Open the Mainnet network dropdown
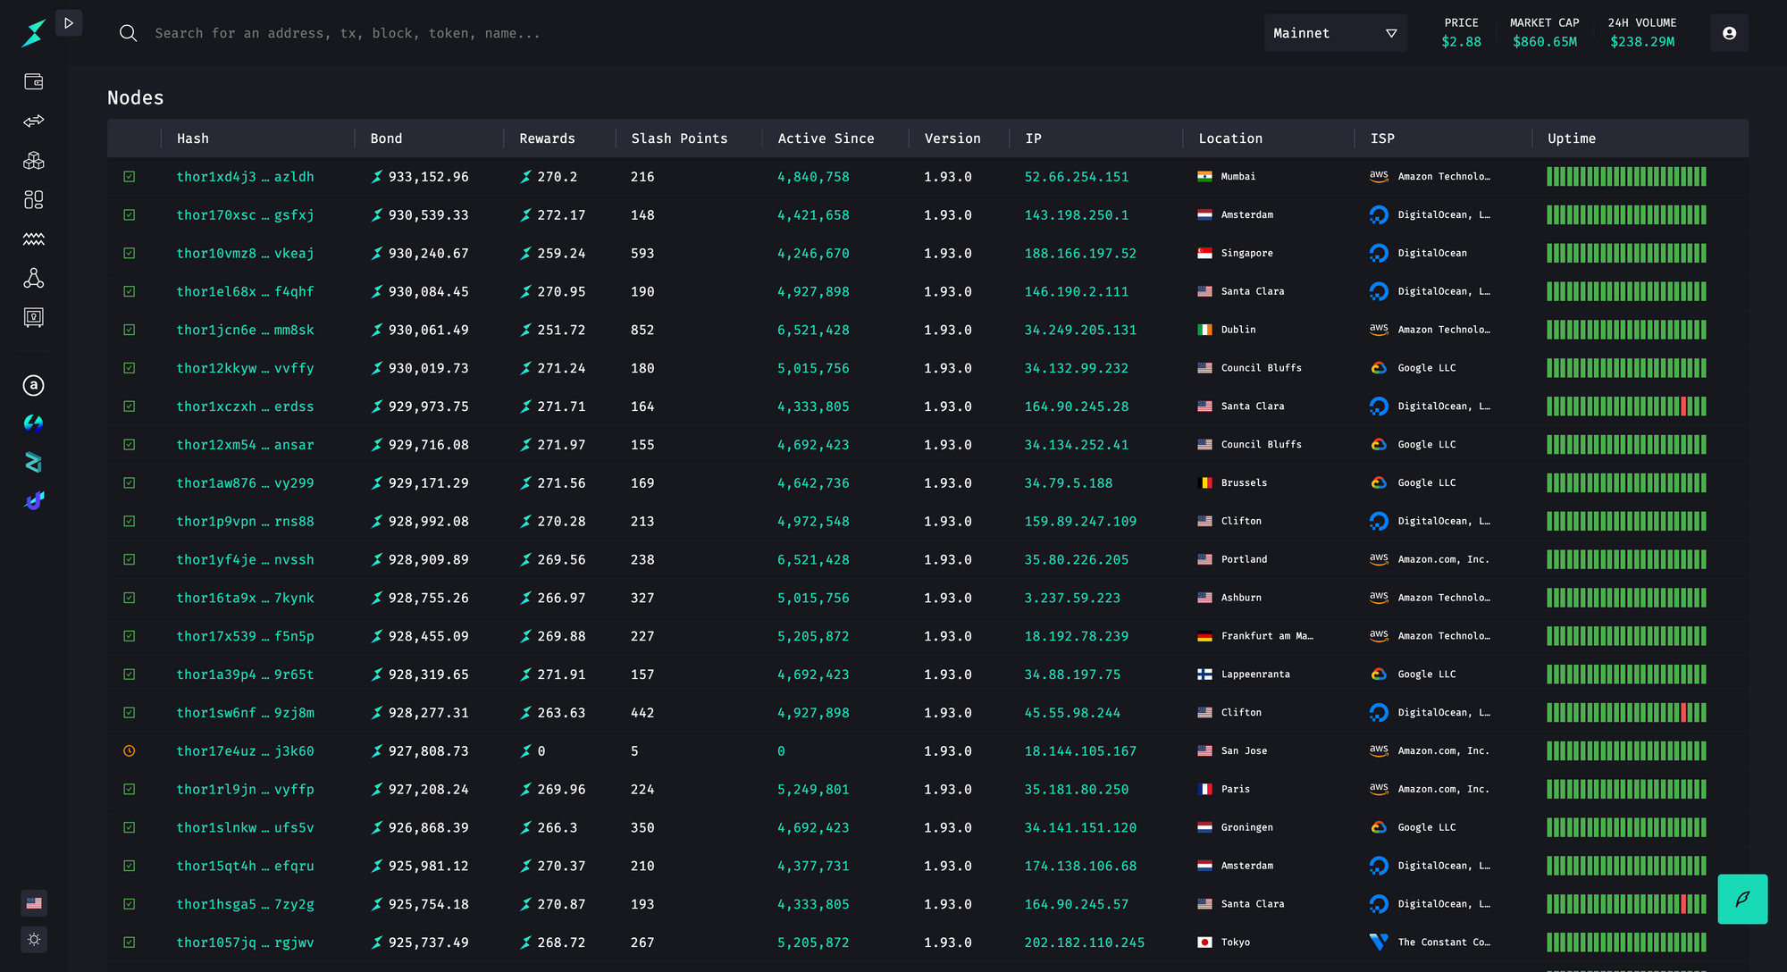 pos(1335,33)
